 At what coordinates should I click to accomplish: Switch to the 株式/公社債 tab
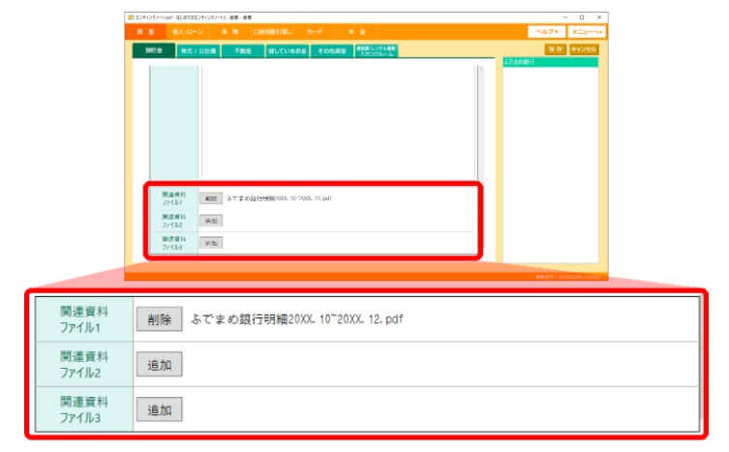[197, 50]
